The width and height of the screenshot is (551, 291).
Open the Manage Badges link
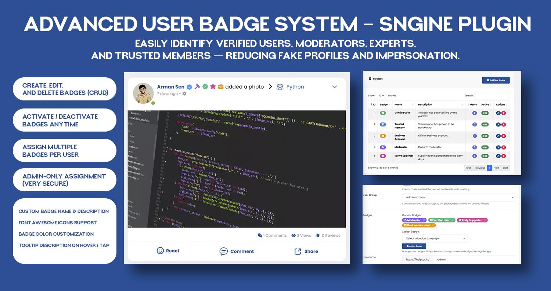482,251
